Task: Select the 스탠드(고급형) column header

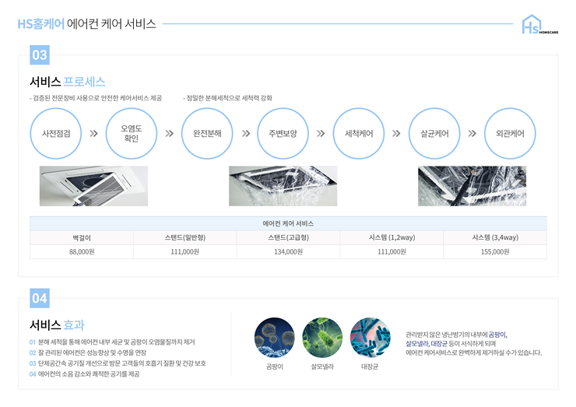Action: pos(288,237)
